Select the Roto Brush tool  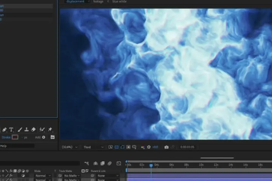[42, 130]
